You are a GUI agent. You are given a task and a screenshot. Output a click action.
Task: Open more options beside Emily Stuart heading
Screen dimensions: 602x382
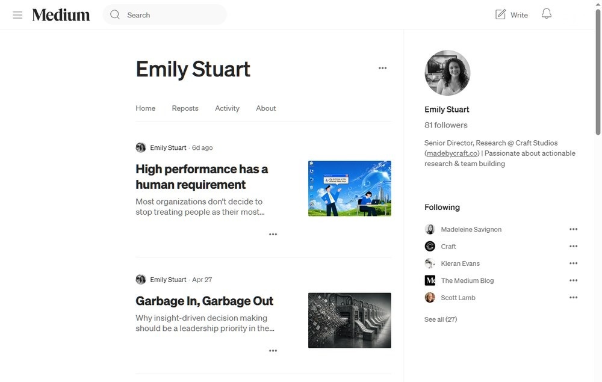(x=382, y=68)
